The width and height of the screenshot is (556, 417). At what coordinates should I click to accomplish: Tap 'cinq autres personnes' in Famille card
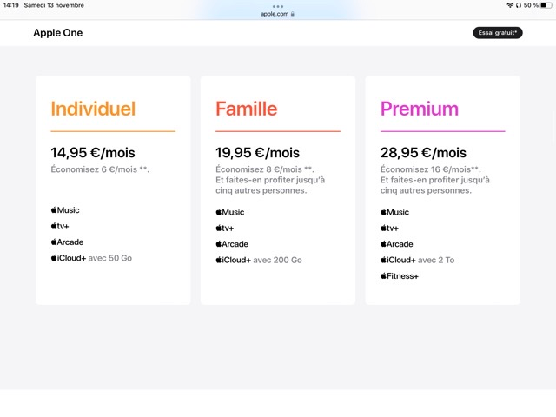tap(261, 190)
